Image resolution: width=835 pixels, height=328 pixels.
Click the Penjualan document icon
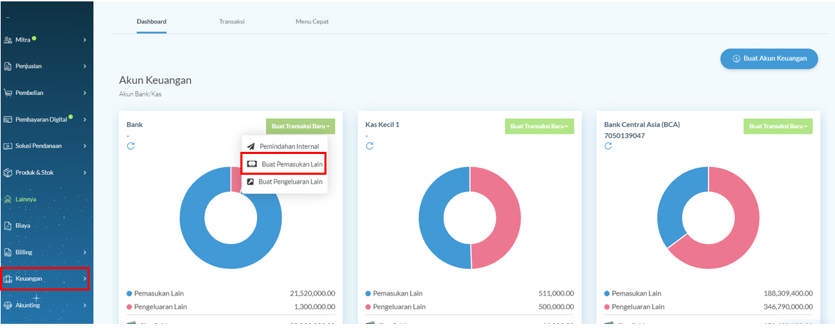(x=8, y=67)
